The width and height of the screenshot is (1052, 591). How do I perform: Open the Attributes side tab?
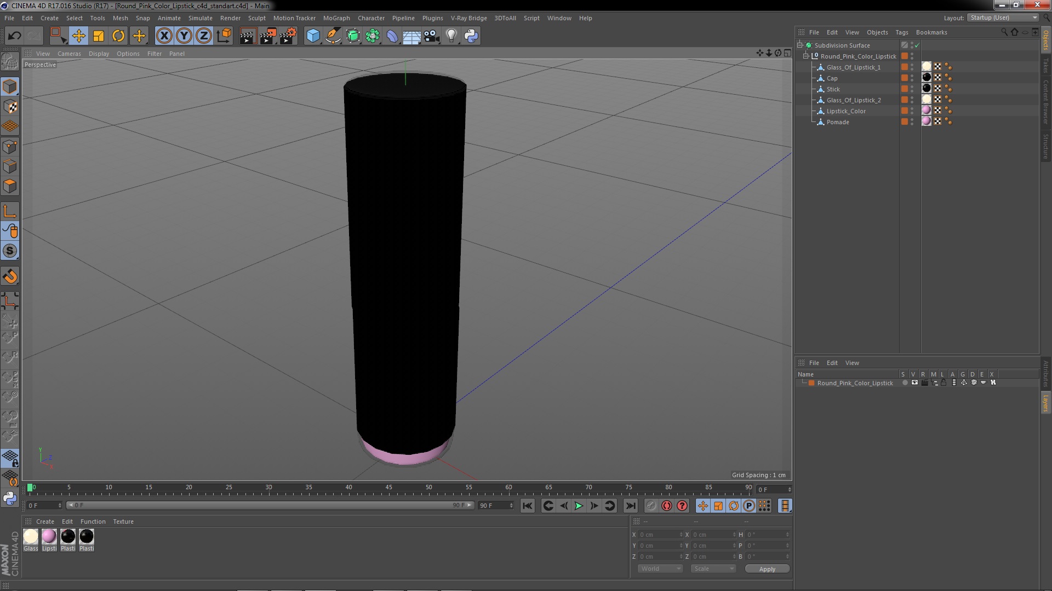tap(1045, 374)
